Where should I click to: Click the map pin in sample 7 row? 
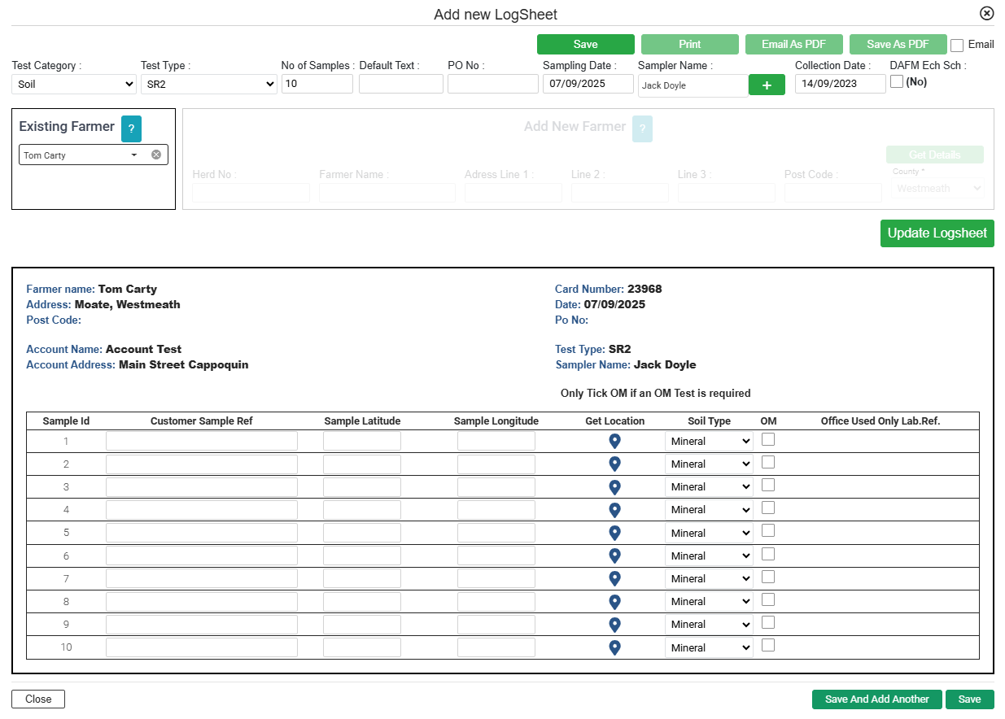click(x=615, y=578)
